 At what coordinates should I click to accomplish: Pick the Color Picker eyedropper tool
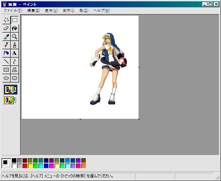click(x=6, y=37)
